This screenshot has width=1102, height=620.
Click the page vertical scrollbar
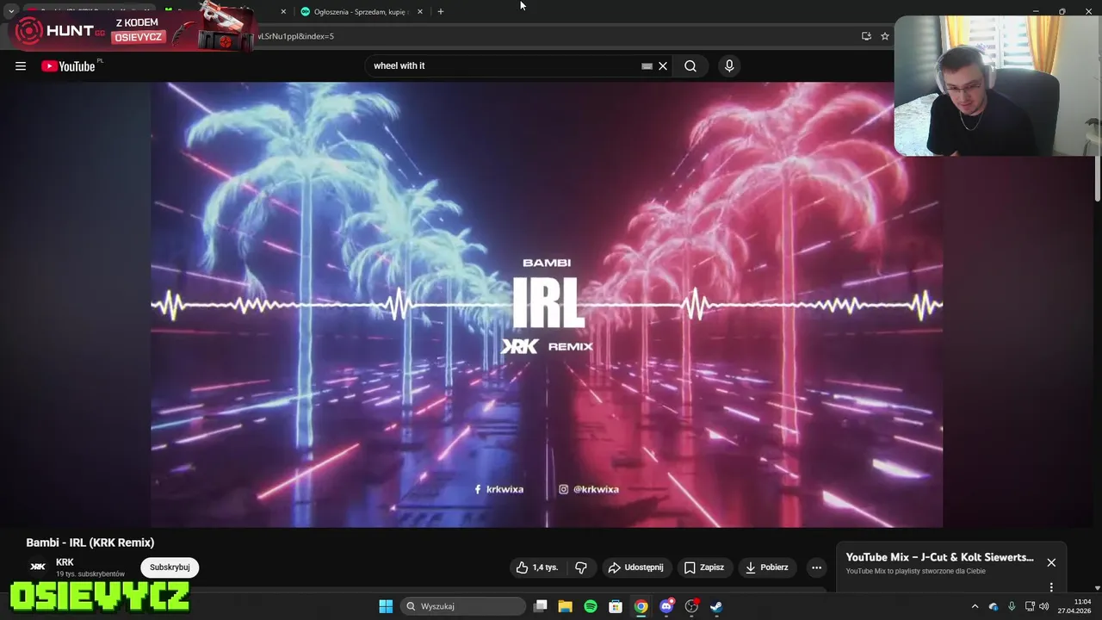1098,177
